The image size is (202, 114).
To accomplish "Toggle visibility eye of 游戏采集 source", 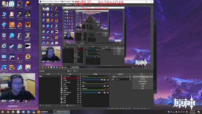I will click(x=78, y=94).
